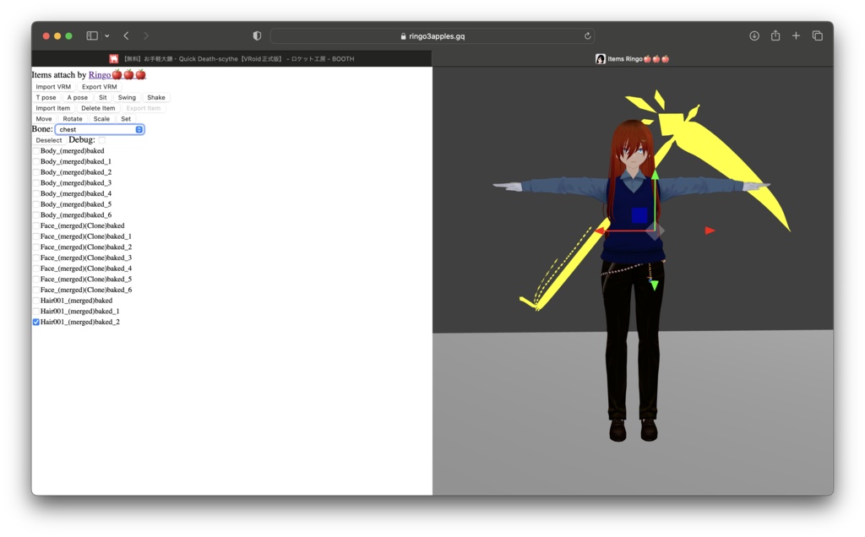This screenshot has width=865, height=537.
Task: Check the Face_(merged)(Clone)baked_3 checkbox
Action: (35, 258)
